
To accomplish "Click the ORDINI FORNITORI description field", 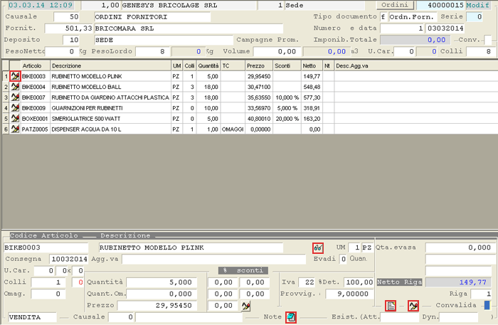I will point(152,17).
